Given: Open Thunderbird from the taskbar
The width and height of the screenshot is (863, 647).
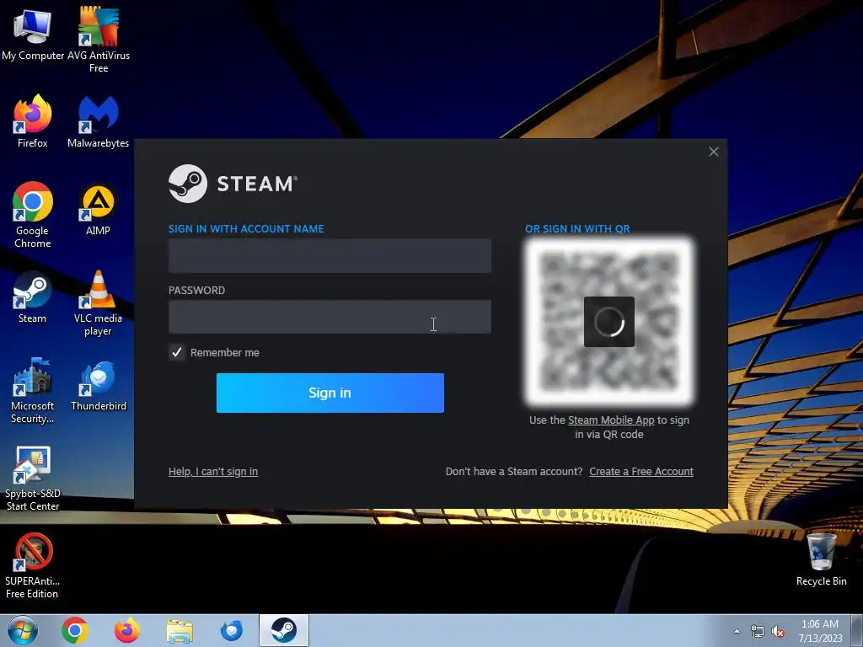Looking at the screenshot, I should (232, 630).
